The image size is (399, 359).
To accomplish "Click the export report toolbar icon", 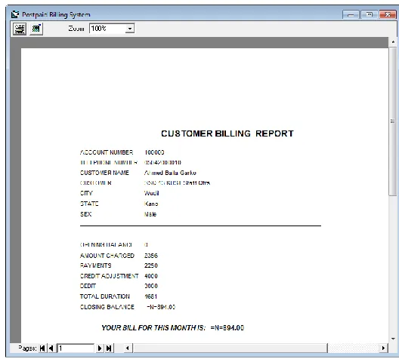I will coord(36,29).
